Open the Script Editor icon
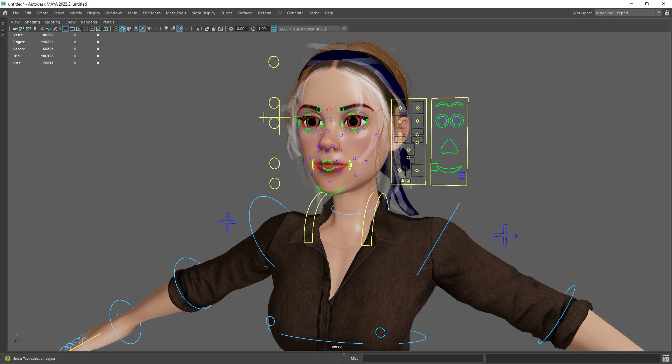This screenshot has height=364, width=672. [x=666, y=358]
